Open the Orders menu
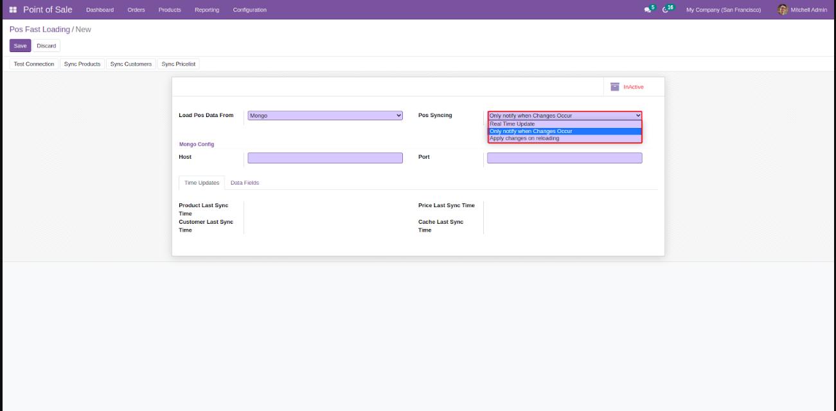This screenshot has width=836, height=411. click(136, 10)
